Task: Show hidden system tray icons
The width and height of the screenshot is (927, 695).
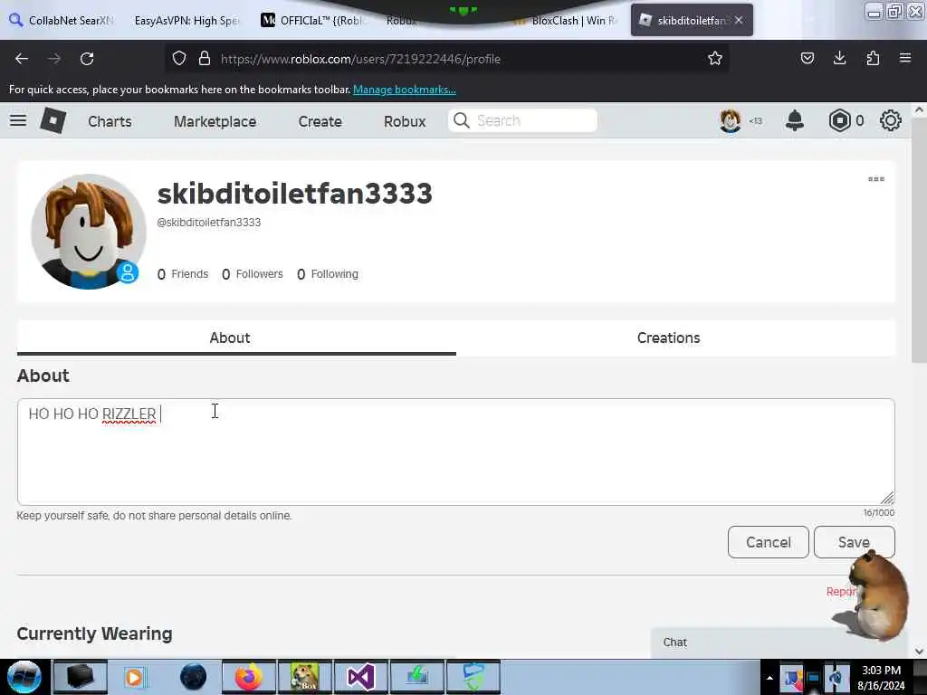Action: pyautogui.click(x=769, y=678)
